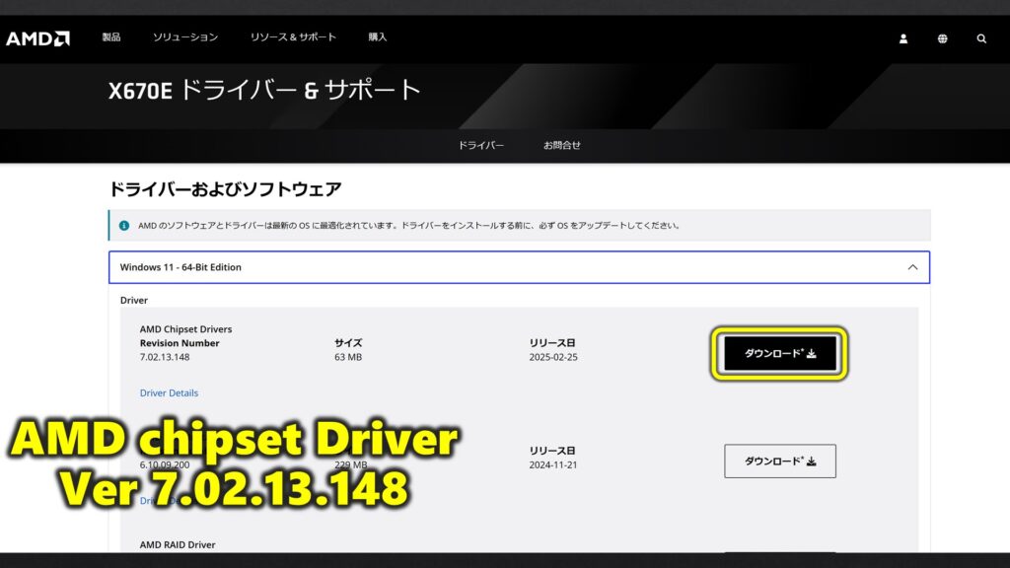Select the AMD RAID Driver title
This screenshot has width=1010, height=568.
coord(178,544)
